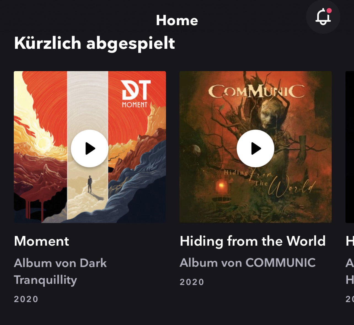Open the cut-off third album title

(x=350, y=241)
